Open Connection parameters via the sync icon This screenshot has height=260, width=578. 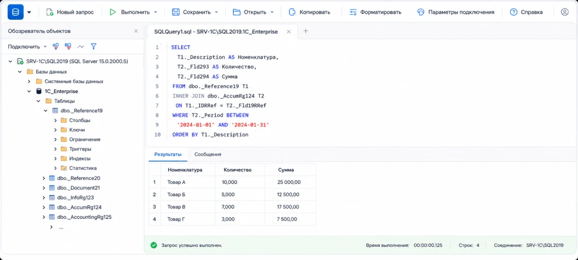point(421,12)
